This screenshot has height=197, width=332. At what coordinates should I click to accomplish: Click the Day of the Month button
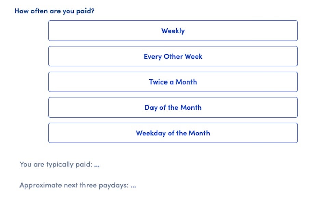[x=173, y=107]
